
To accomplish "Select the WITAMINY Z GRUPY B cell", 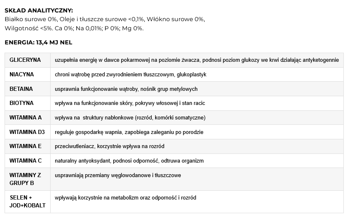I will click(x=28, y=179).
